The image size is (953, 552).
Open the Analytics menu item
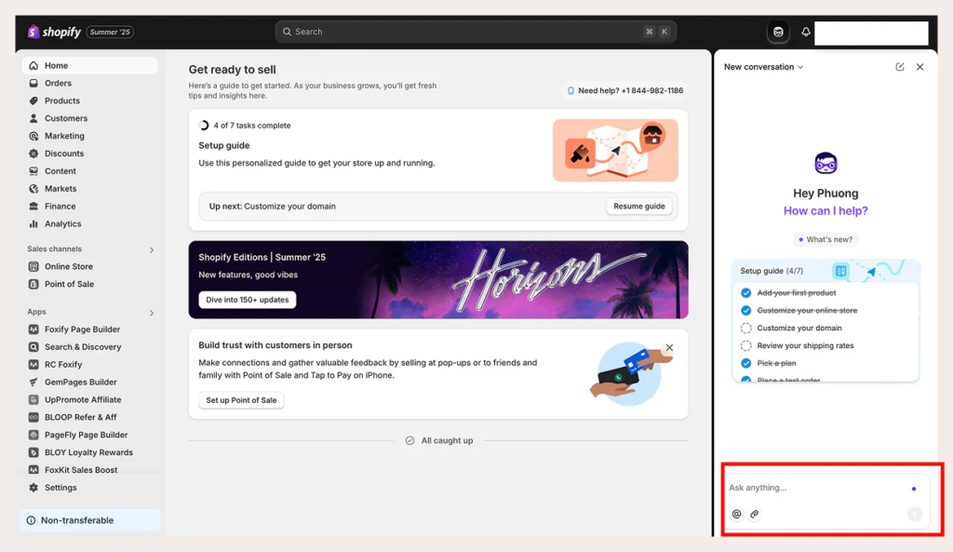(62, 223)
